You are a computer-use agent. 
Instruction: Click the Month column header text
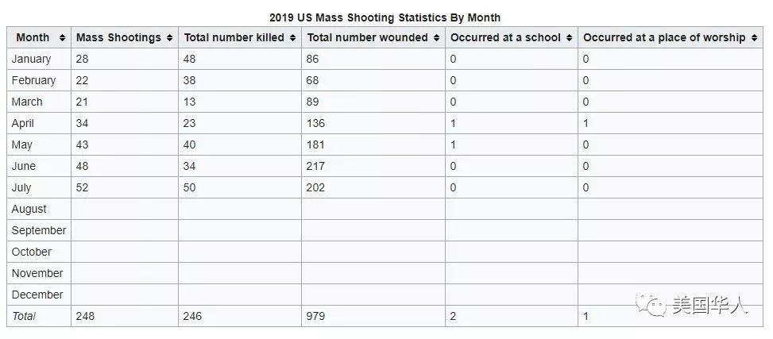point(33,38)
